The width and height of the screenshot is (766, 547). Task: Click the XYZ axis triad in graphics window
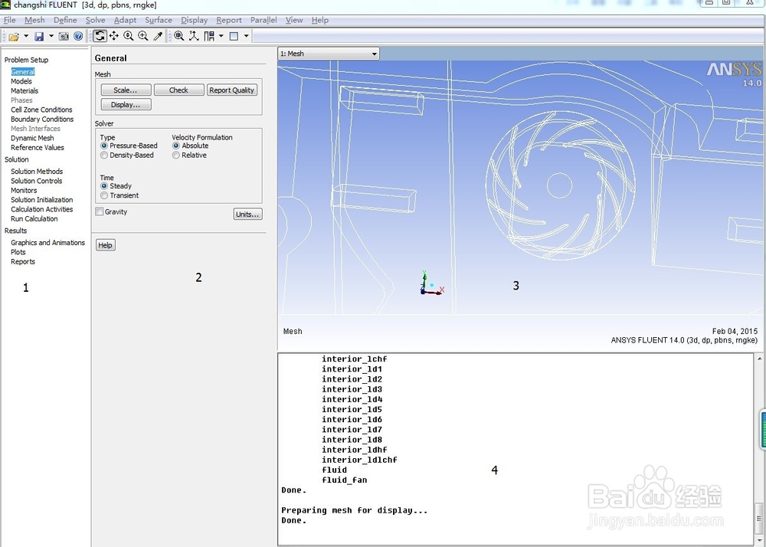click(430, 283)
